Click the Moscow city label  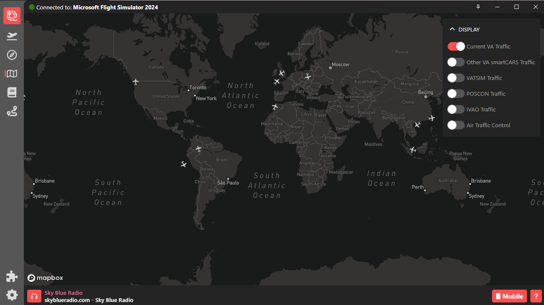340,65
